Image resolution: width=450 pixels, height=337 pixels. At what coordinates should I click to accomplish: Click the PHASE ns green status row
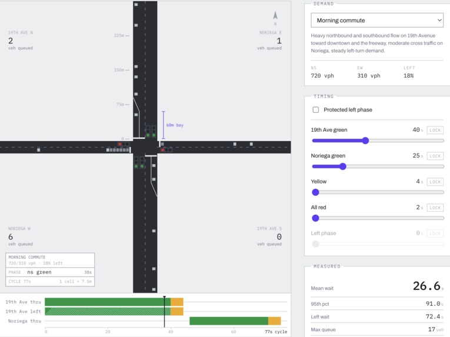click(x=50, y=272)
